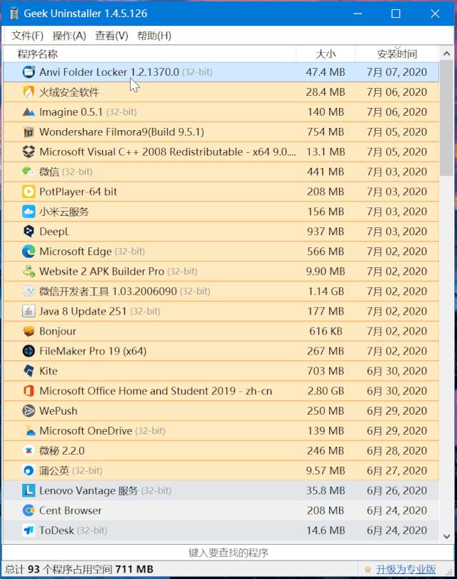Image resolution: width=457 pixels, height=579 pixels.
Task: Click the 微信开发者工具 icon
Action: (29, 291)
